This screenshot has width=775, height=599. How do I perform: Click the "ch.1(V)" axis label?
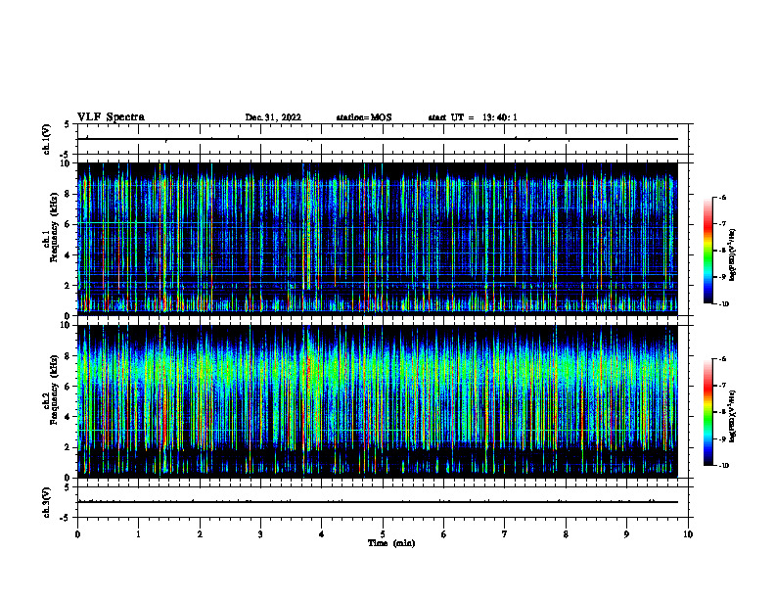click(x=47, y=139)
